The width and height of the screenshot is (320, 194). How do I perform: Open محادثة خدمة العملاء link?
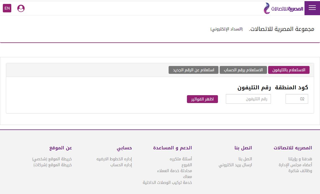[175, 171]
